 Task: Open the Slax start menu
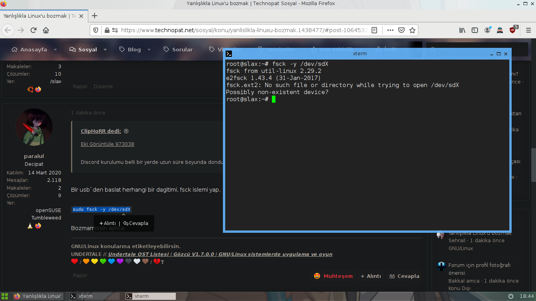pos(5,296)
